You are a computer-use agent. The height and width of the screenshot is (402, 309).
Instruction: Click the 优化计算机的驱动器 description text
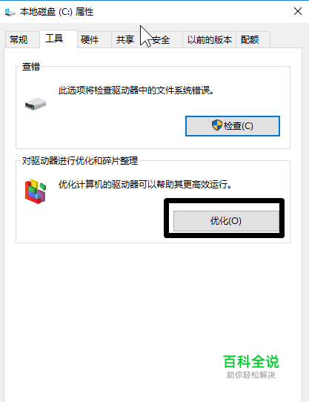(145, 184)
